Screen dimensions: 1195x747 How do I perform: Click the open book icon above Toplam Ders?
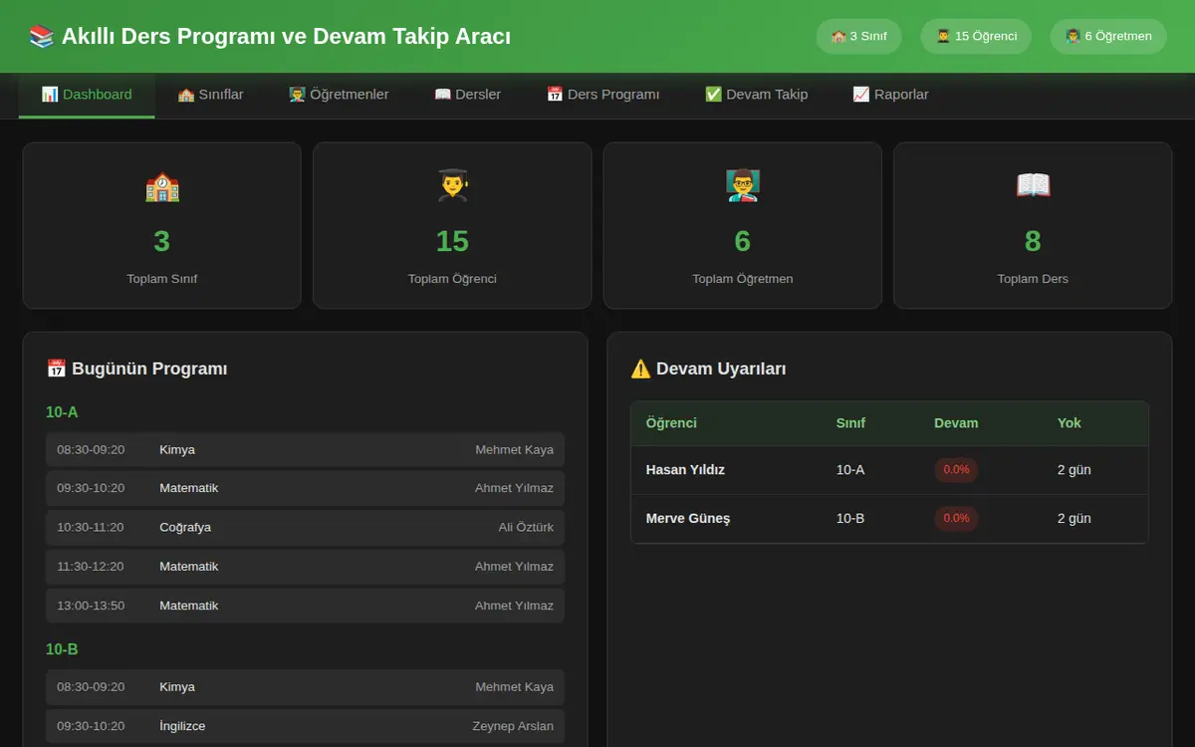tap(1033, 186)
